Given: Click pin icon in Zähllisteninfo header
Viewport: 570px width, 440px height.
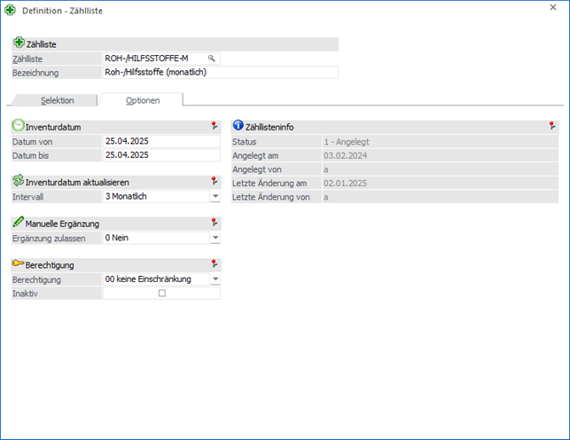Looking at the screenshot, I should (x=551, y=127).
